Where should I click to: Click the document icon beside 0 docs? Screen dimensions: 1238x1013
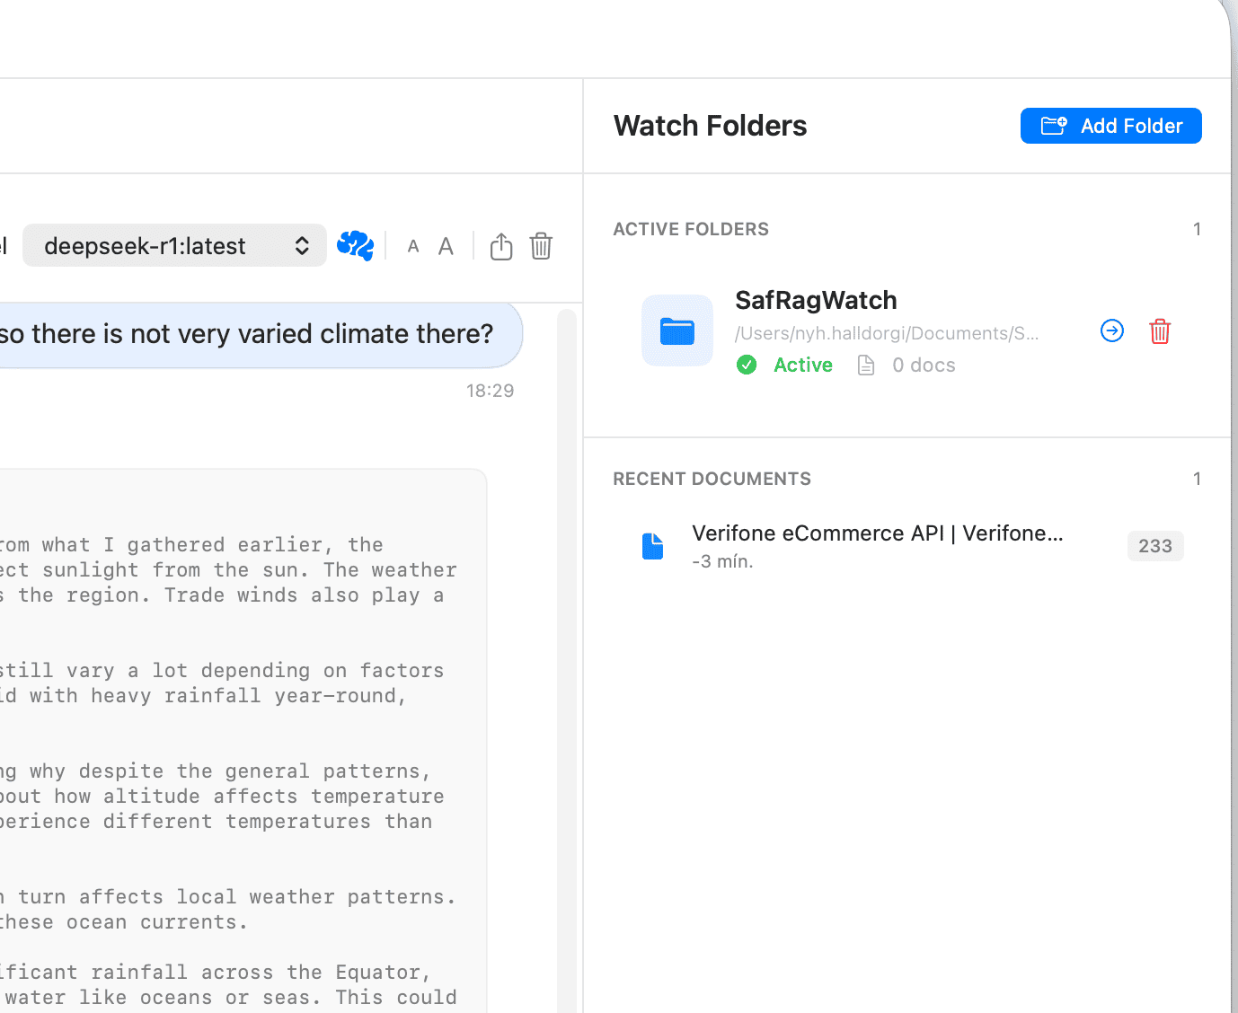tap(865, 364)
